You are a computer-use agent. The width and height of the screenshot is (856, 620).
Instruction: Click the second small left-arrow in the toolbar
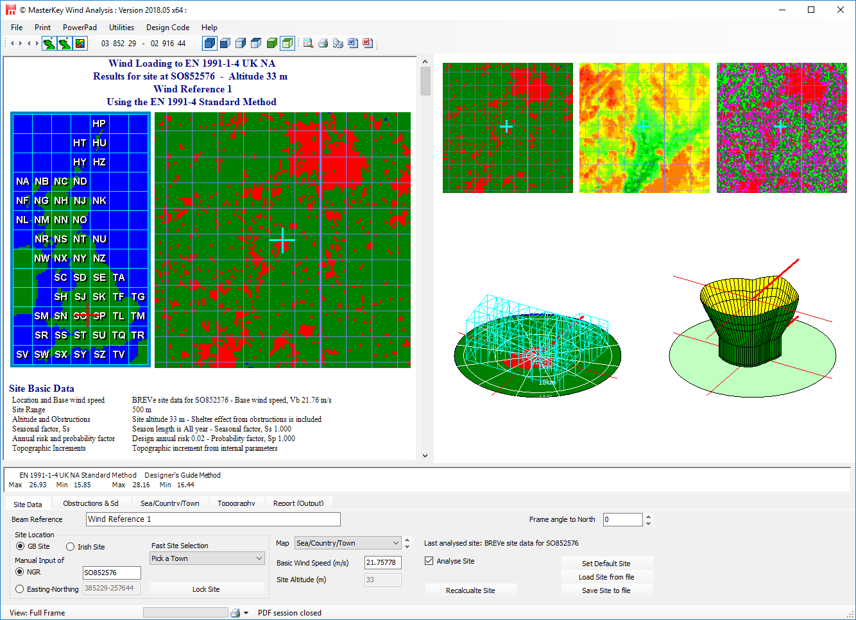click(x=29, y=44)
